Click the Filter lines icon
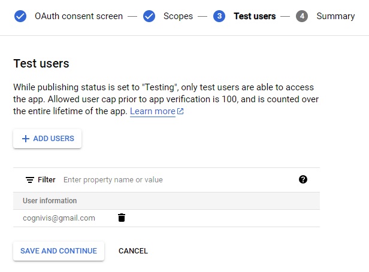This screenshot has height=272, width=369. [29, 180]
